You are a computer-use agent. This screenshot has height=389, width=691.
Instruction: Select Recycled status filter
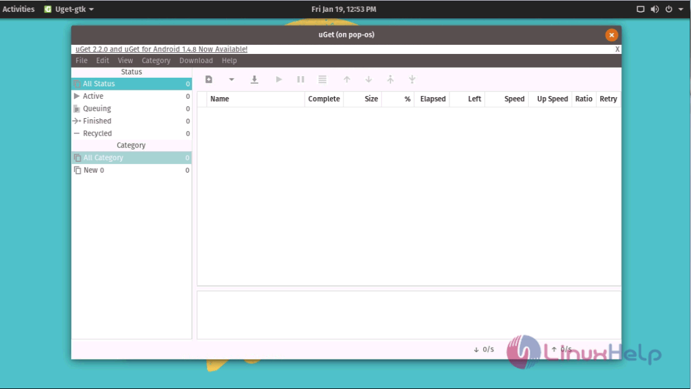point(132,133)
